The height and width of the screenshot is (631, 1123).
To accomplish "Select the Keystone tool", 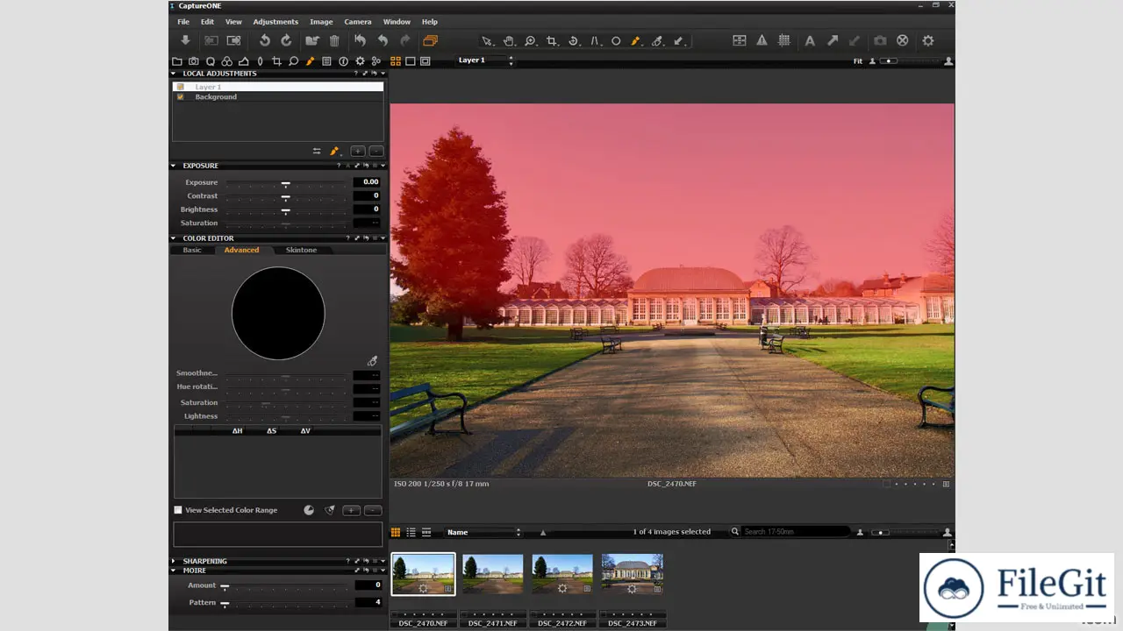I will click(x=595, y=40).
